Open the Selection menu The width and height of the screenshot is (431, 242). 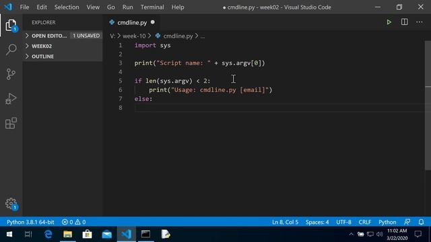67,7
